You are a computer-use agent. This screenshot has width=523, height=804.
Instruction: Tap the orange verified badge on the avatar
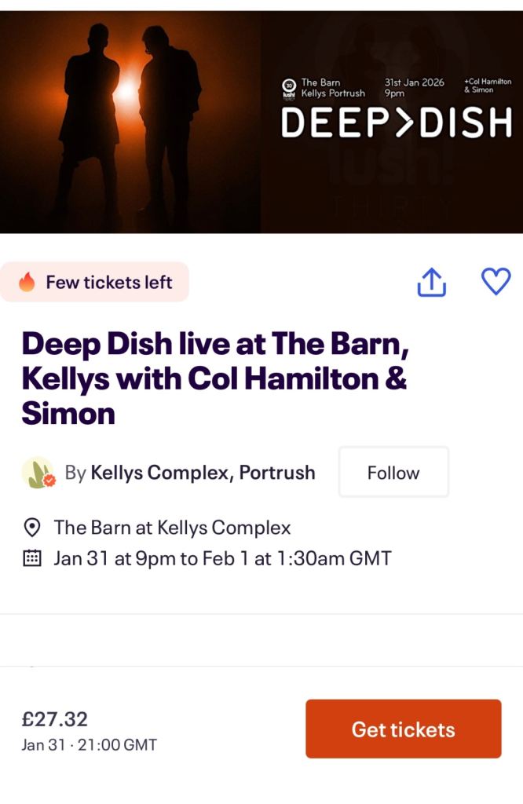point(49,480)
